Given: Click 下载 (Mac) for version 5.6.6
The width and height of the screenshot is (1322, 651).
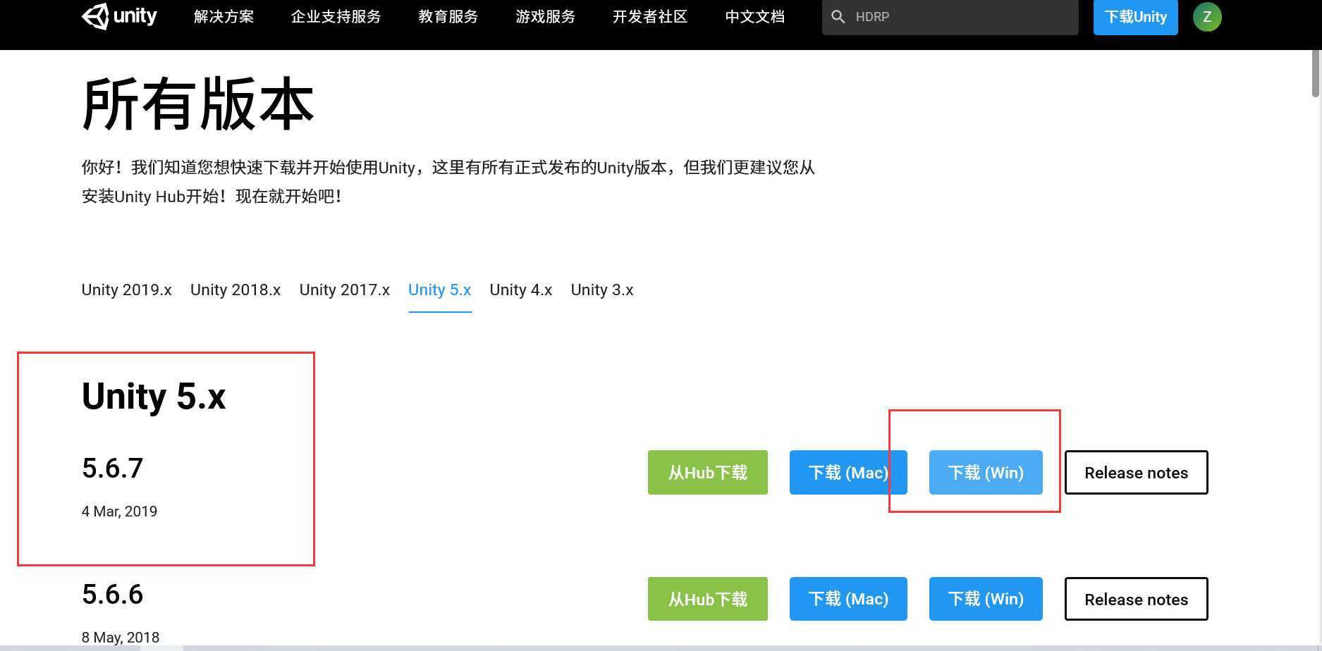Looking at the screenshot, I should pos(848,599).
